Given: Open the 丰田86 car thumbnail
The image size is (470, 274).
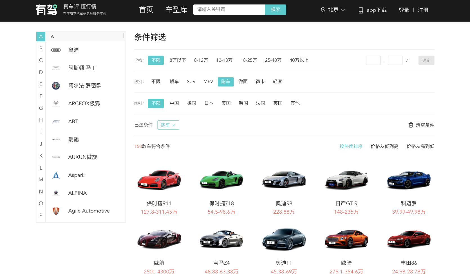Looking at the screenshot, I should pos(409,239).
